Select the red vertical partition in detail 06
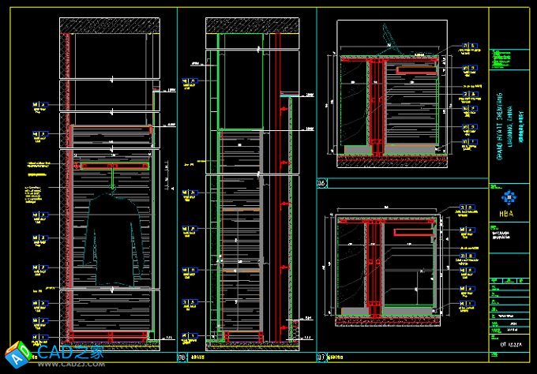The width and height of the screenshot is (537, 374). point(377,107)
